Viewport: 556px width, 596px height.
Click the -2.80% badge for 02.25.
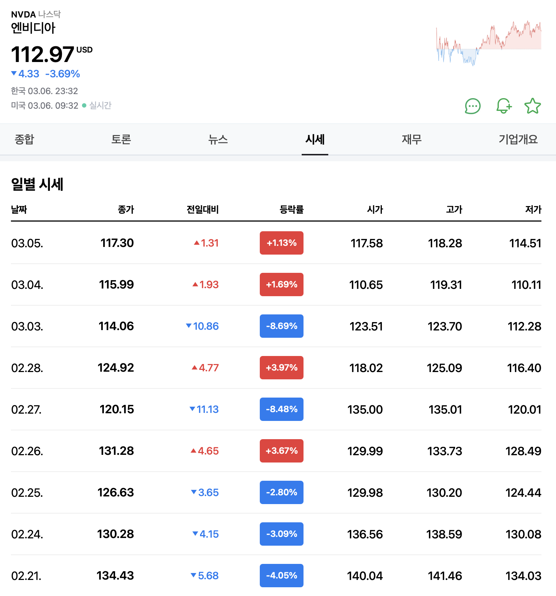point(282,492)
